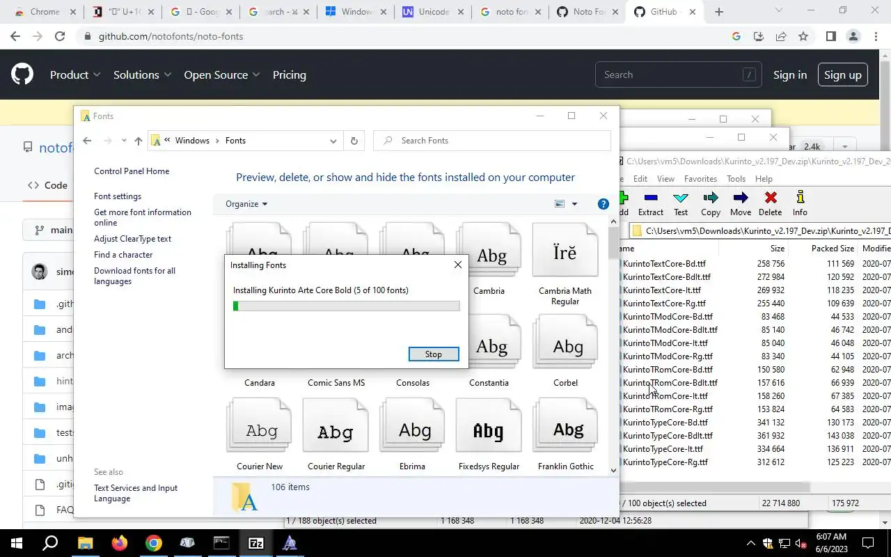Image resolution: width=891 pixels, height=557 pixels.
Task: Reload the Chrome page
Action: [60, 36]
